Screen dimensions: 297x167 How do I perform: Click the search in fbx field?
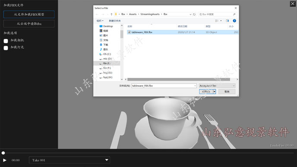218,14
